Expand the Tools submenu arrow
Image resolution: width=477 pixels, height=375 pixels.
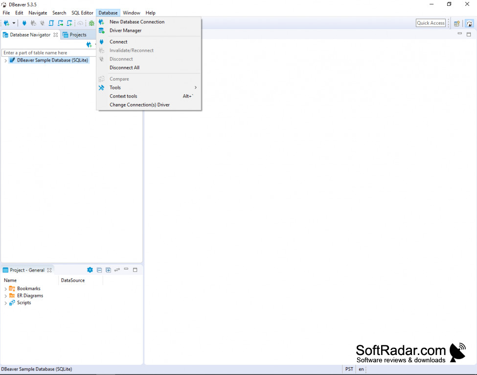coord(196,87)
